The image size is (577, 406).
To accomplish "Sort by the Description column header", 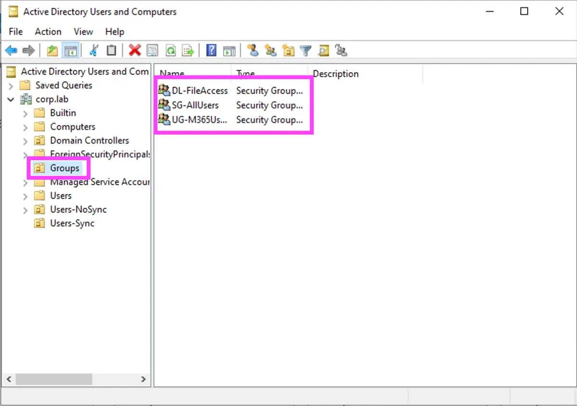I will [365, 74].
